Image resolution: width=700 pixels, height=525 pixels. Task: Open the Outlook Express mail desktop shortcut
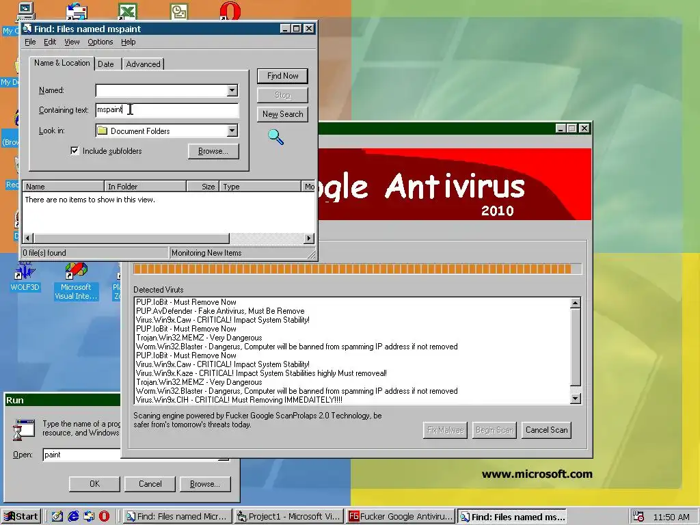click(x=77, y=11)
